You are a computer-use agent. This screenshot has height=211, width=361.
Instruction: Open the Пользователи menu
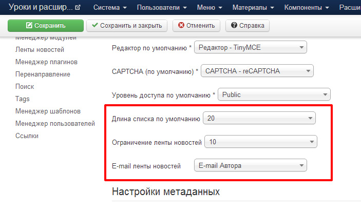[161, 8]
